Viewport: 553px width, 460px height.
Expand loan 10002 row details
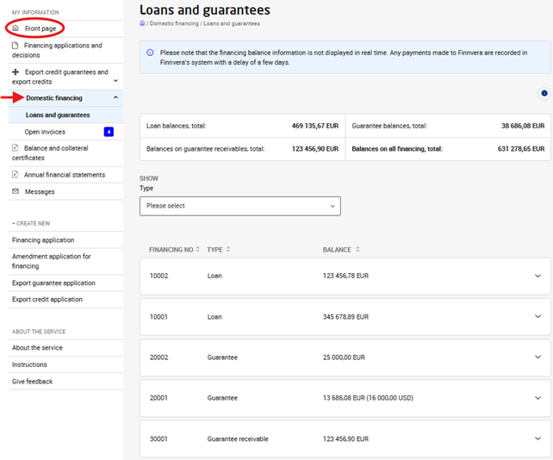(x=537, y=276)
